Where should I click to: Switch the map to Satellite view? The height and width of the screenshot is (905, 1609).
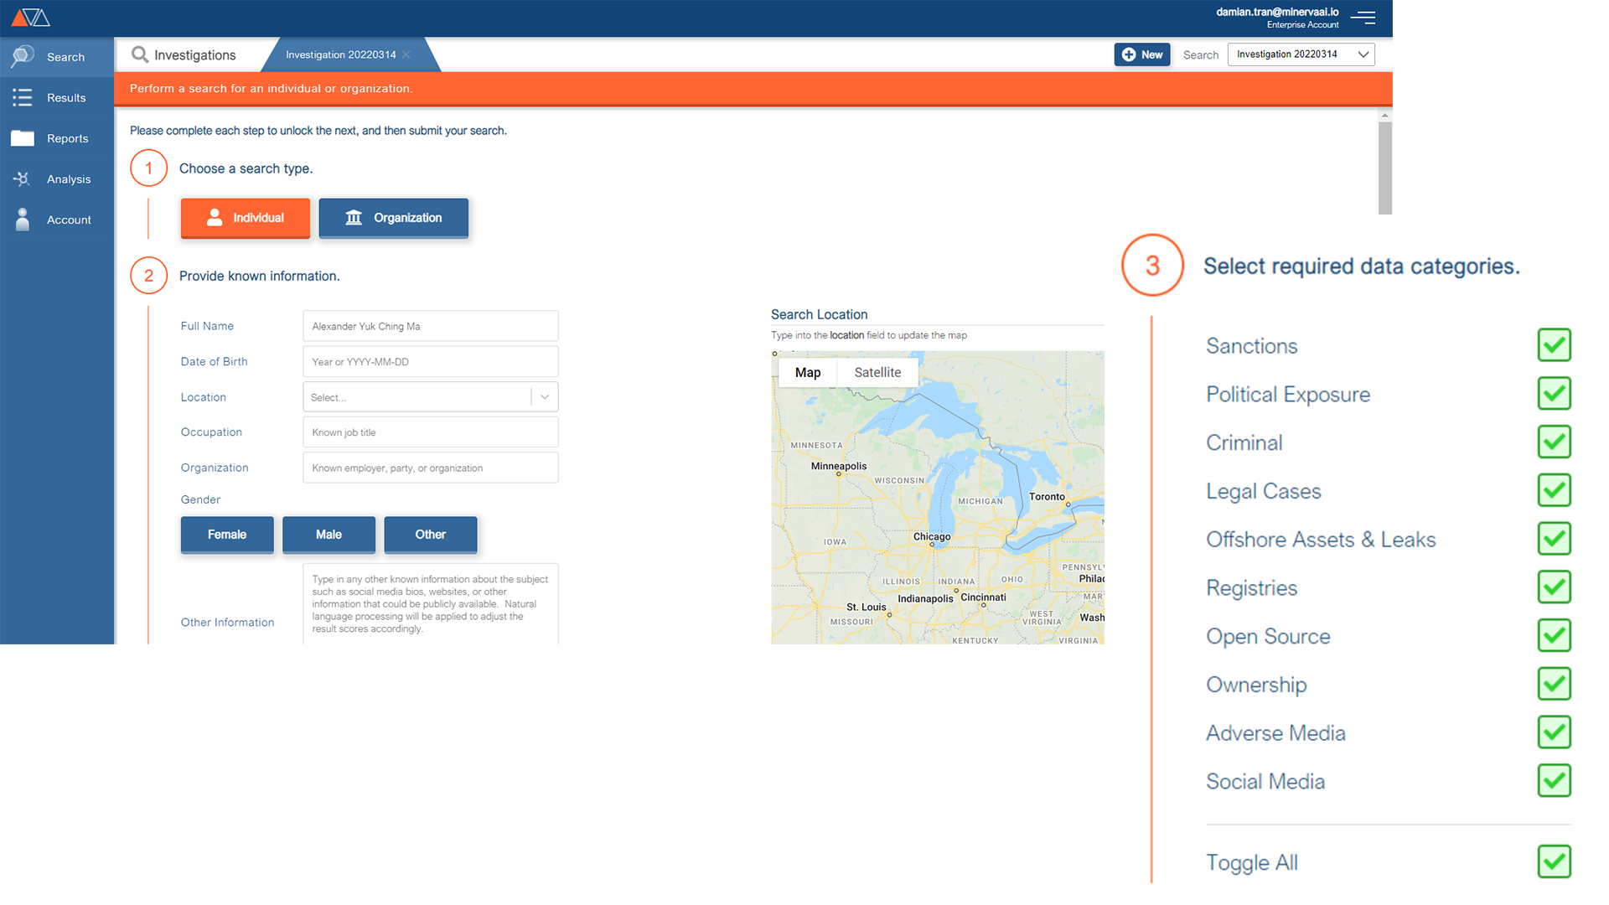pos(877,372)
